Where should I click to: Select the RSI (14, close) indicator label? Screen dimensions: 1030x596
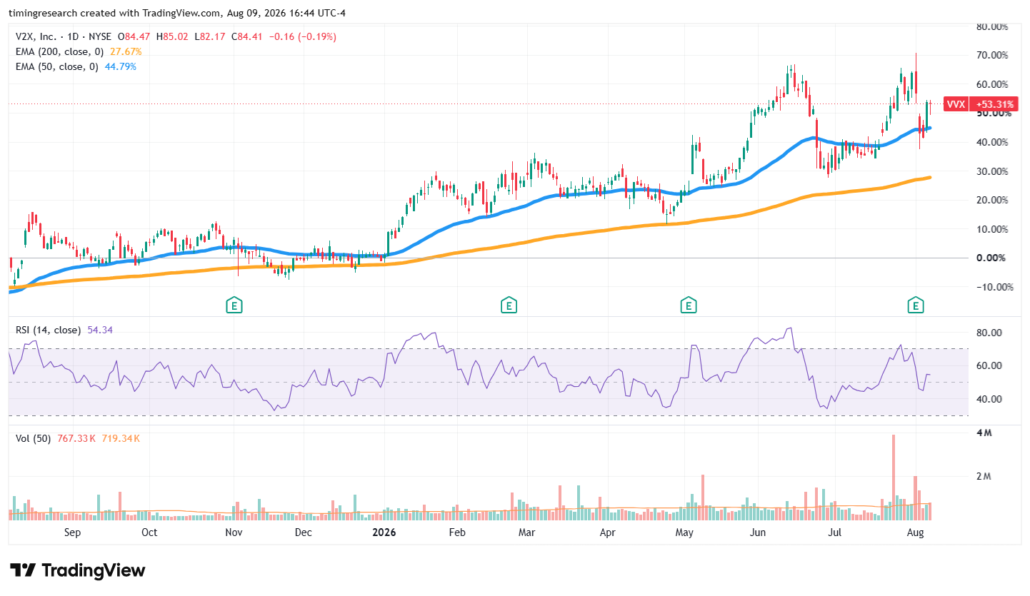click(49, 330)
